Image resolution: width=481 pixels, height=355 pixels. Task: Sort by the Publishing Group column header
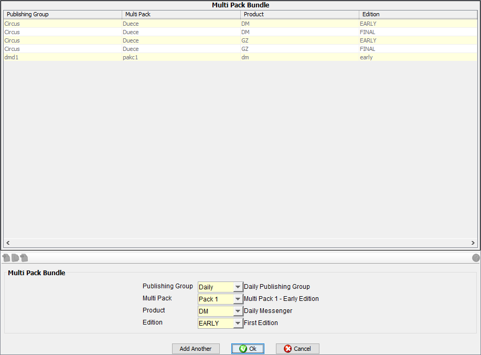[x=62, y=14]
